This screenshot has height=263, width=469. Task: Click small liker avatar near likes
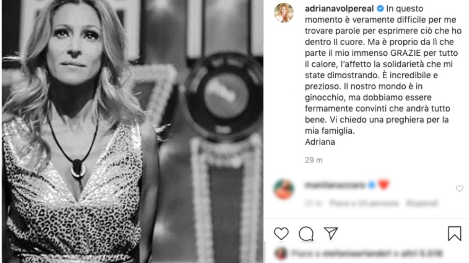(x=280, y=254)
